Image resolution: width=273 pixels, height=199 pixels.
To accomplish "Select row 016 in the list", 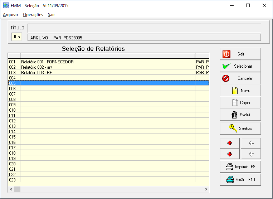I will [x=108, y=142].
